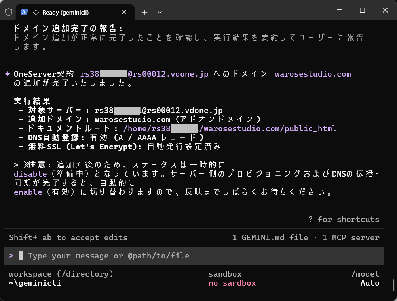Click the 'enable' status word
This screenshot has height=301, width=397.
(x=28, y=192)
